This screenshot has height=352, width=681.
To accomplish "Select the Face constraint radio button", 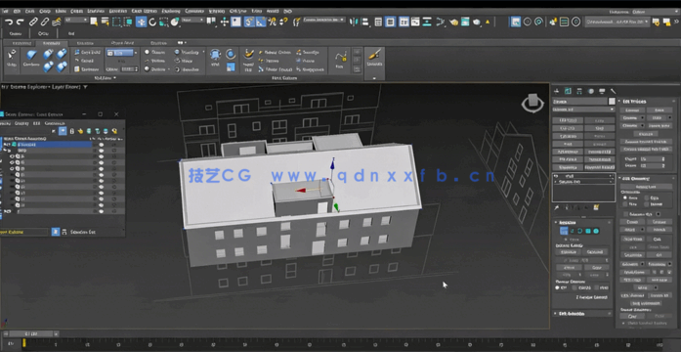I will tap(625, 203).
